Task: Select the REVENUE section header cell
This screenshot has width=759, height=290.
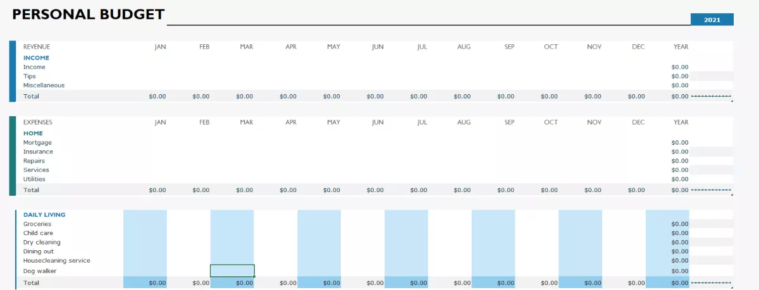Action: [x=37, y=47]
